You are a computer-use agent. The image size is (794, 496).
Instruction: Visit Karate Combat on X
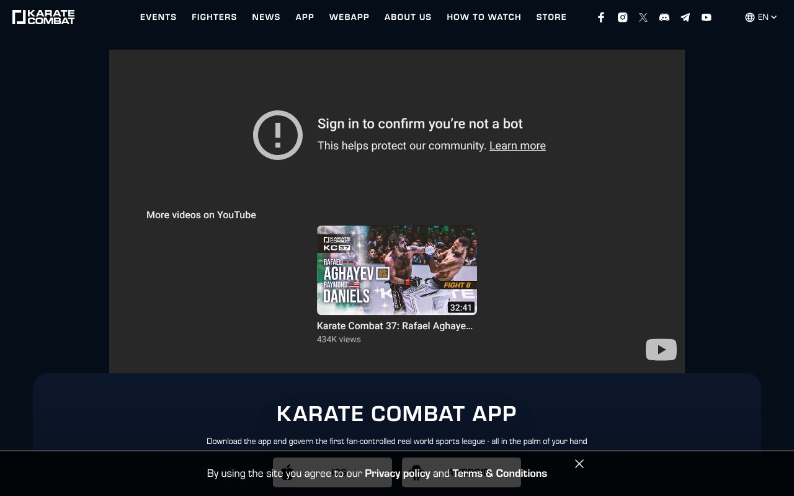coord(643,17)
